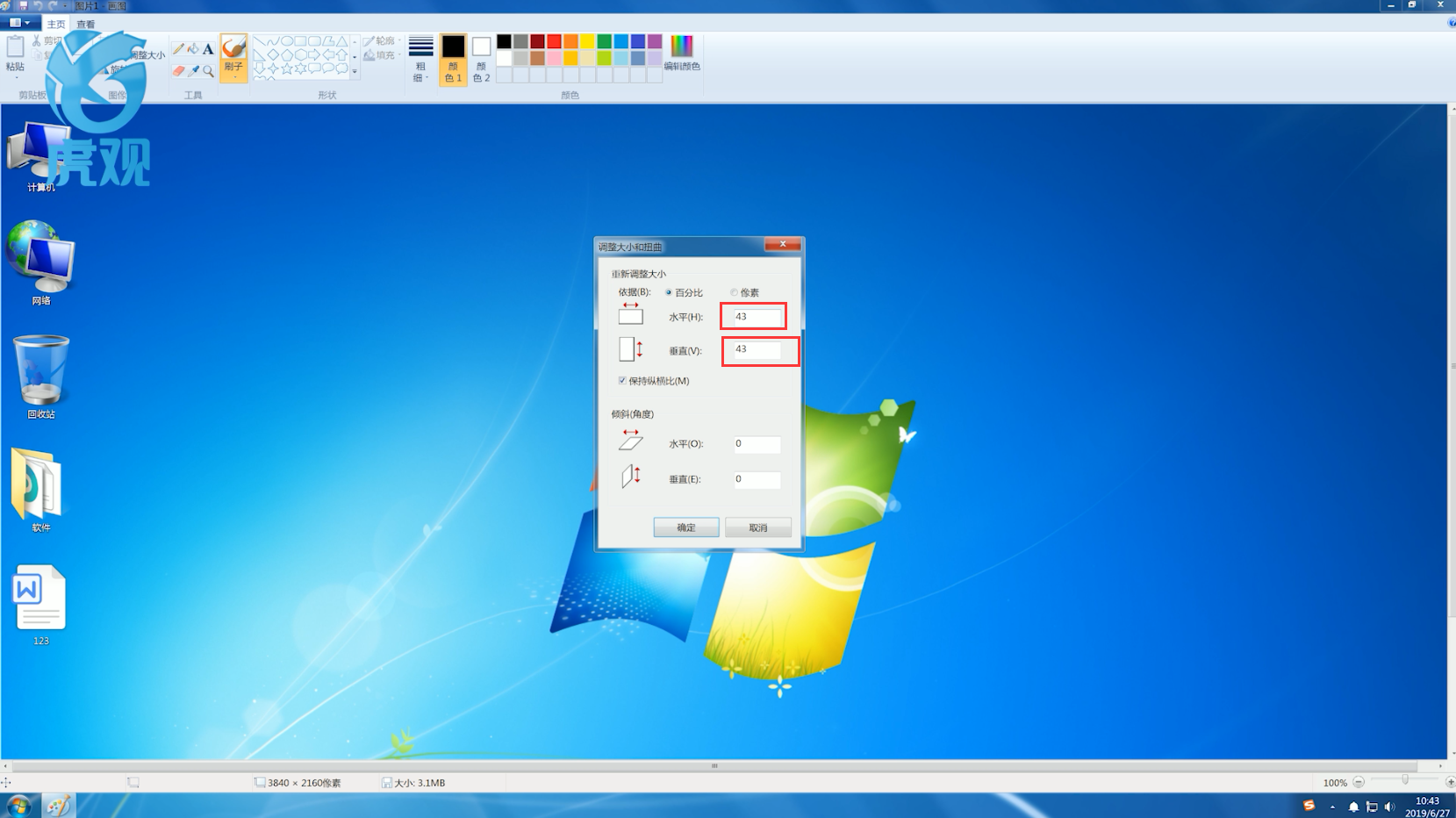Click the horizontal scrollbar below canvas
Viewport: 1456px width, 818px height.
coord(714,765)
